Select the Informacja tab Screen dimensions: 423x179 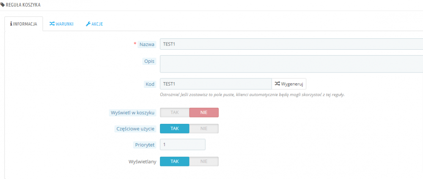24,24
